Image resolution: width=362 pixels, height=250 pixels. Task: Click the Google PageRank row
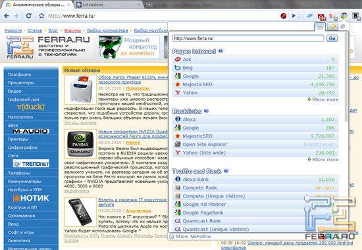(255, 213)
